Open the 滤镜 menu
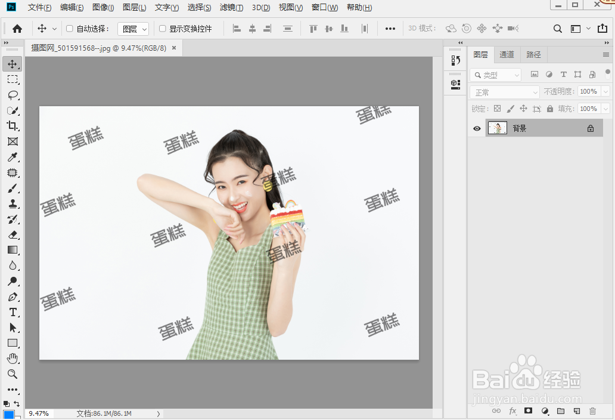The image size is (615, 420). (x=231, y=8)
